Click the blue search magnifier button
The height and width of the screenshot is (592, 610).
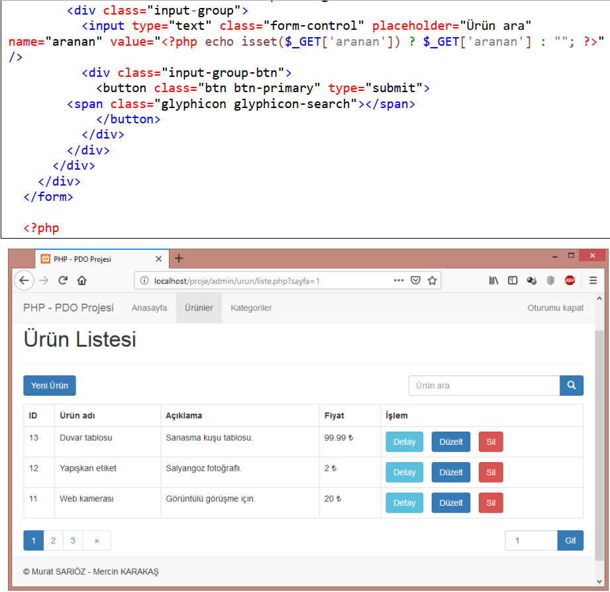571,385
